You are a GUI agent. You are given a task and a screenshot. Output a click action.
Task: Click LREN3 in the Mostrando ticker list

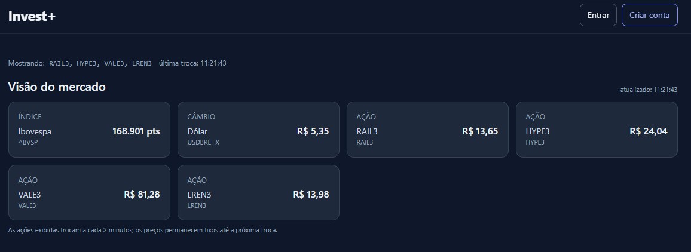142,63
